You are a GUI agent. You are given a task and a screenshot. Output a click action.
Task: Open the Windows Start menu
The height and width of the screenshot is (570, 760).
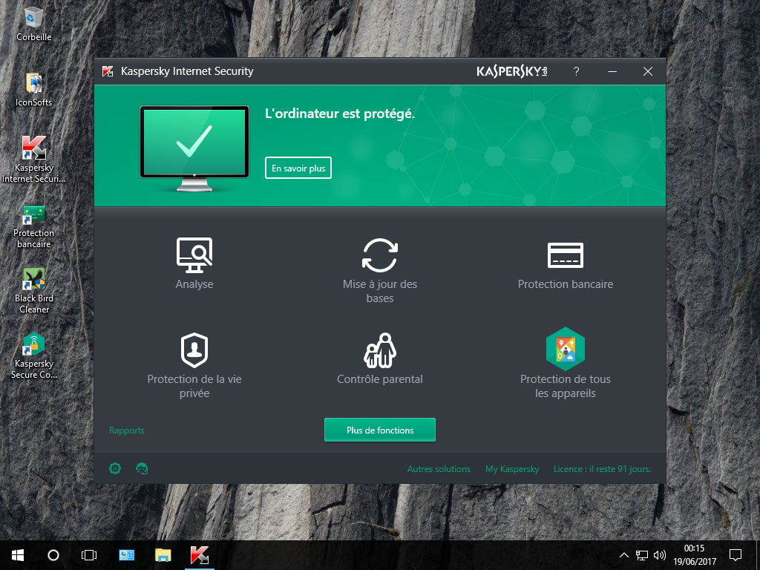18,555
